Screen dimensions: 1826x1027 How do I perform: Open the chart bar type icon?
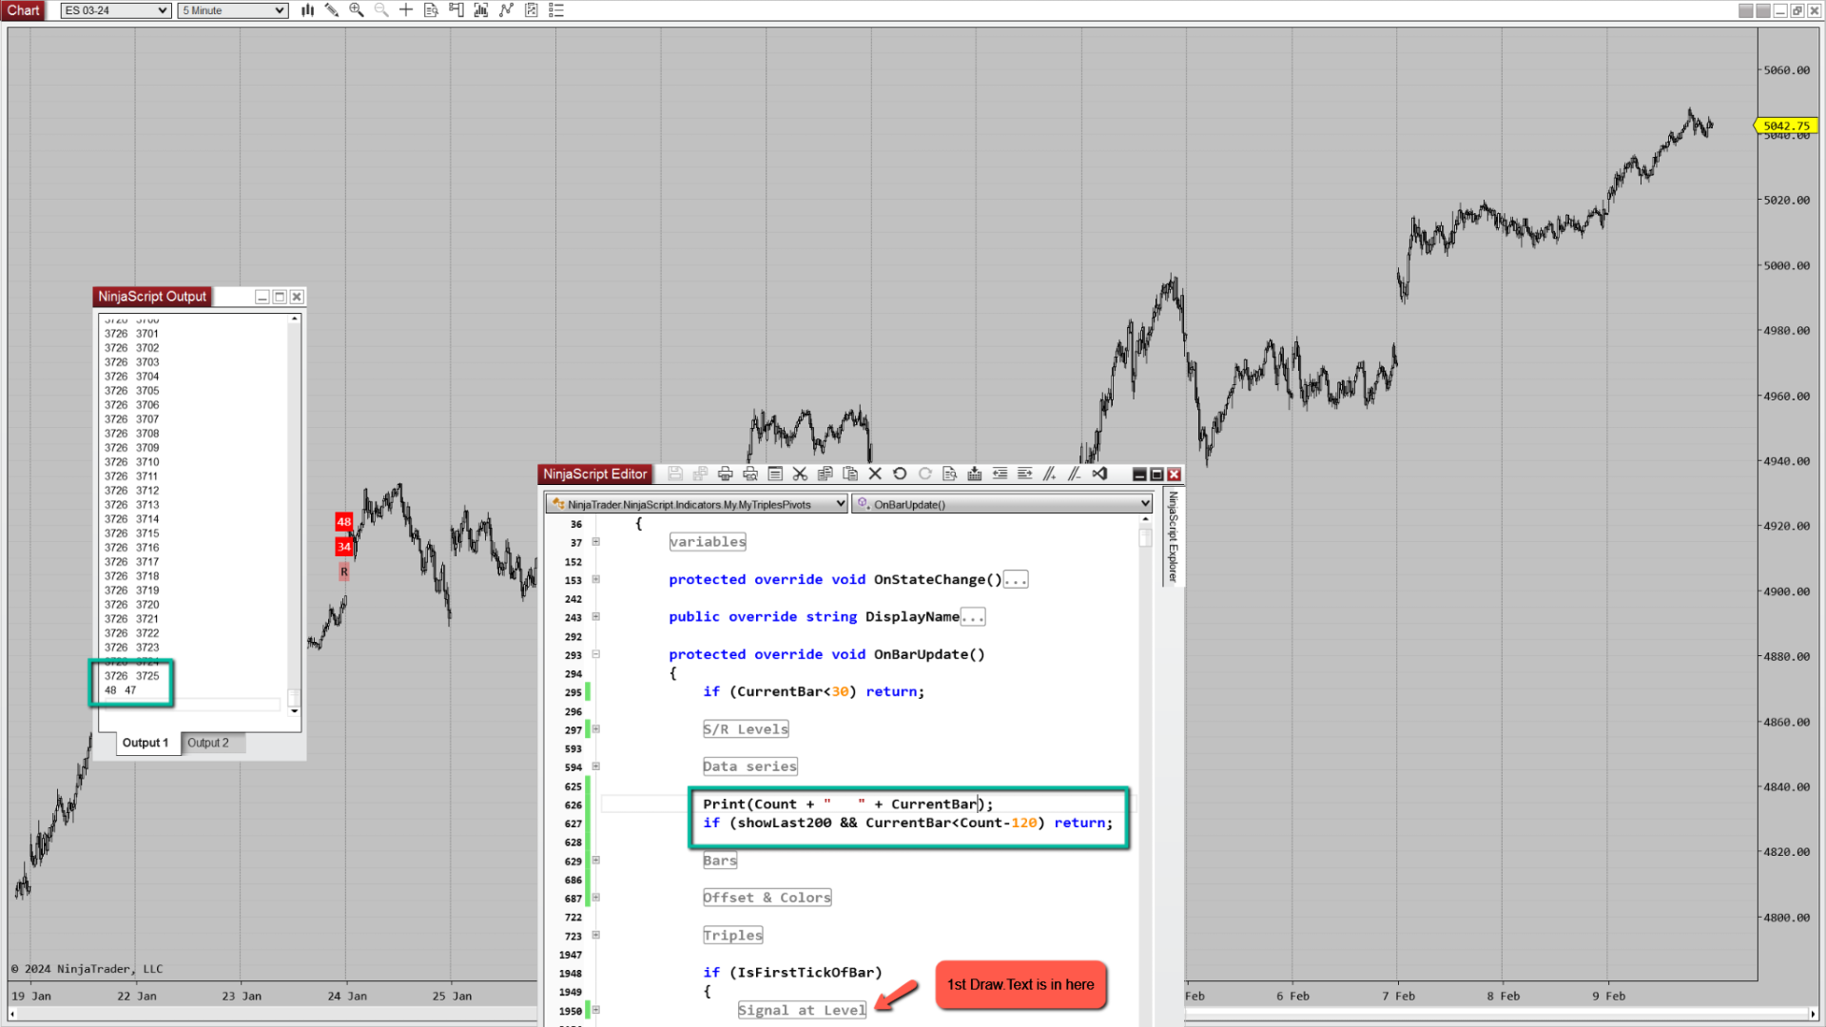tap(307, 10)
